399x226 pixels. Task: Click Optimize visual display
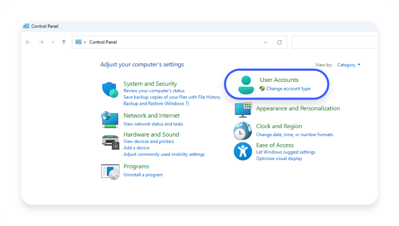pyautogui.click(x=279, y=158)
